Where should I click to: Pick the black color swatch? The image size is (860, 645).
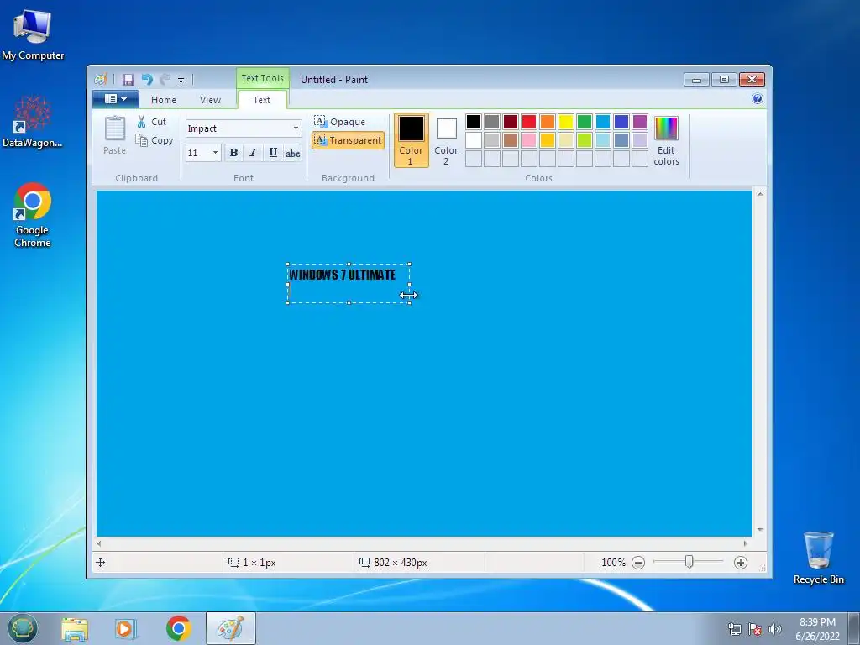(x=474, y=122)
